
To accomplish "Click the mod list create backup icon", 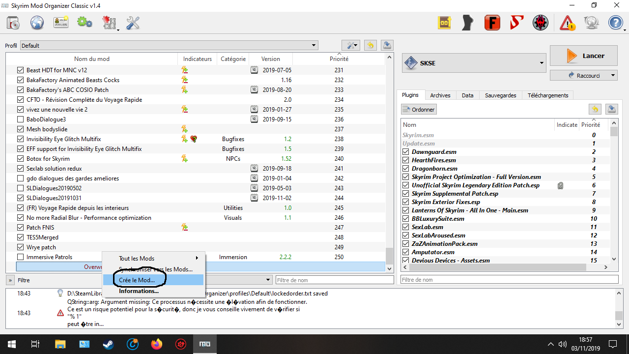I will coord(387,45).
